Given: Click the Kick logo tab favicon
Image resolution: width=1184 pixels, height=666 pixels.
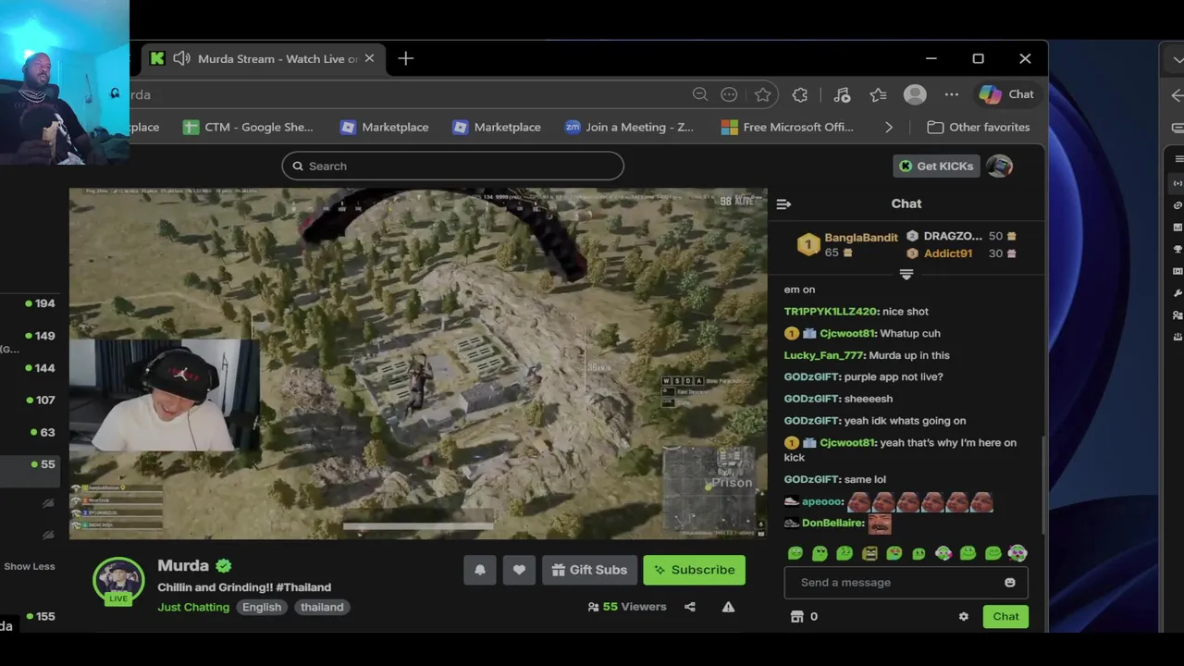Looking at the screenshot, I should (x=157, y=58).
